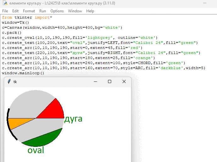This screenshot has height=162, width=217.
Task: Click the create_text line with "дуга"
Action: (x=101, y=53)
